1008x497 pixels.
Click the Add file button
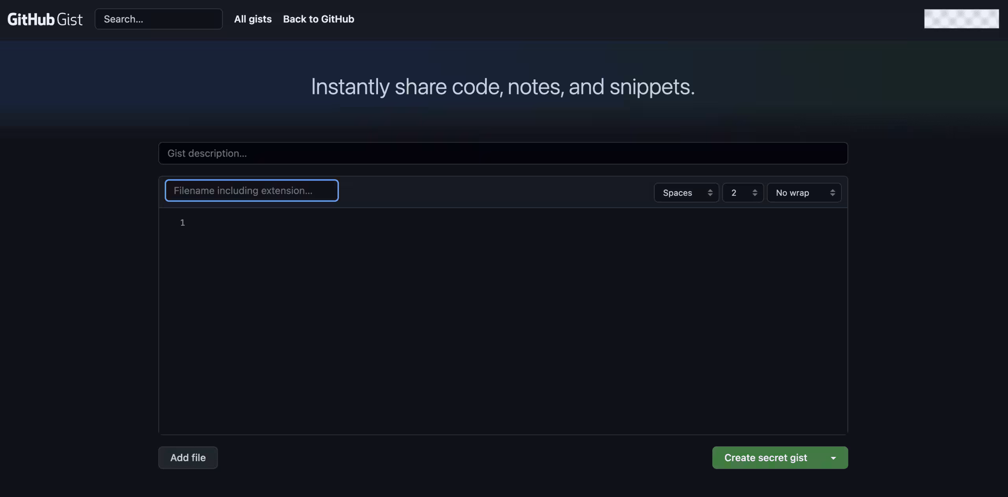tap(188, 458)
